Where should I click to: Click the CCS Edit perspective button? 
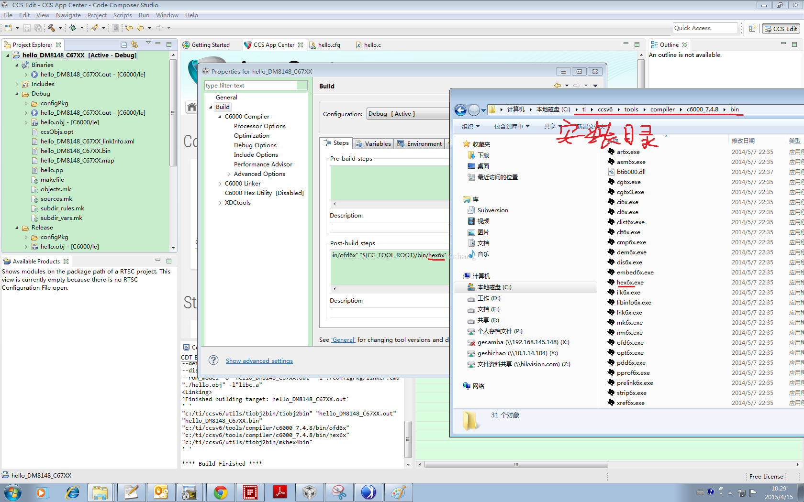781,29
